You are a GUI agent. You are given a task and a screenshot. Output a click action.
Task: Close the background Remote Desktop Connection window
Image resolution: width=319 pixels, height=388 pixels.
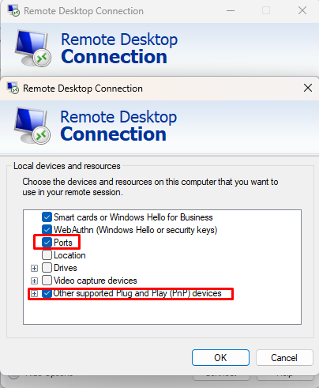(302, 10)
